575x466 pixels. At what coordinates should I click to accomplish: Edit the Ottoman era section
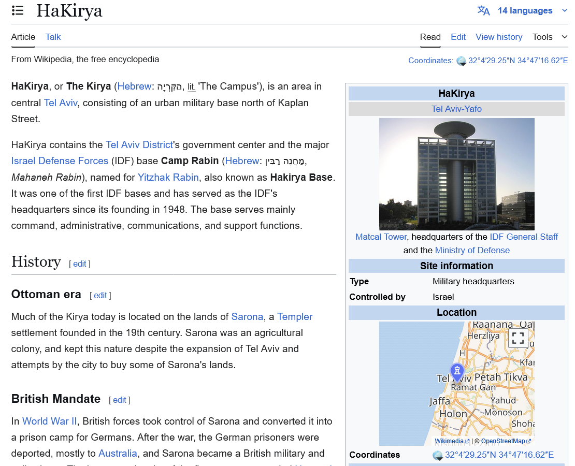[100, 296]
